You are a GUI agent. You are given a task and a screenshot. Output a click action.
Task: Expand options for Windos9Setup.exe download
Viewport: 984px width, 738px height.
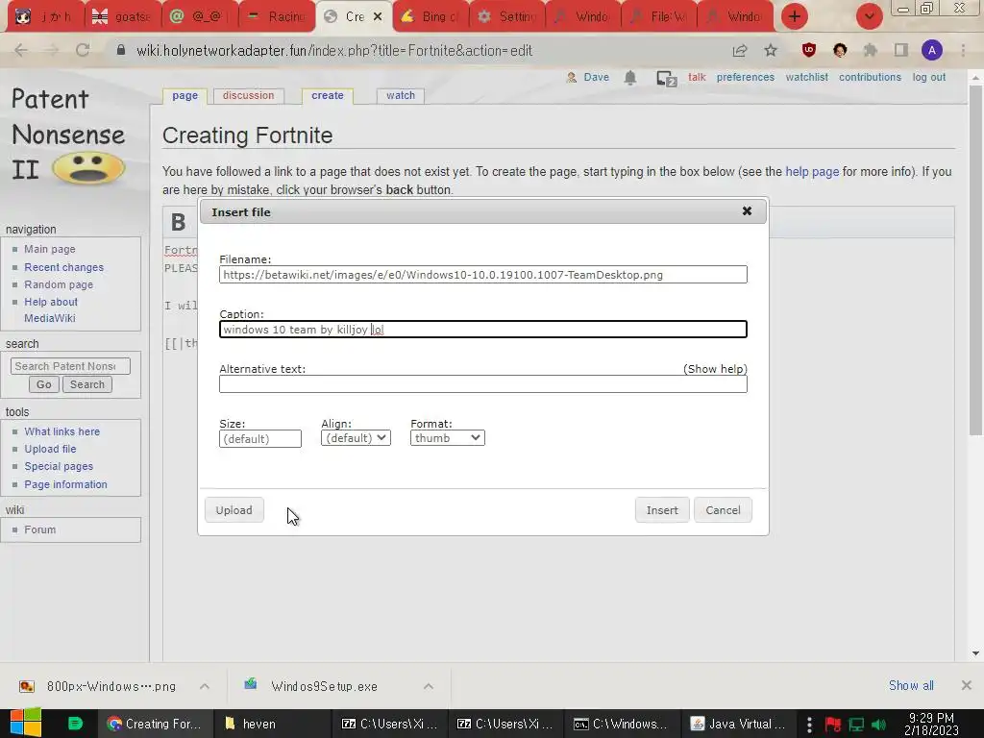coord(429,686)
